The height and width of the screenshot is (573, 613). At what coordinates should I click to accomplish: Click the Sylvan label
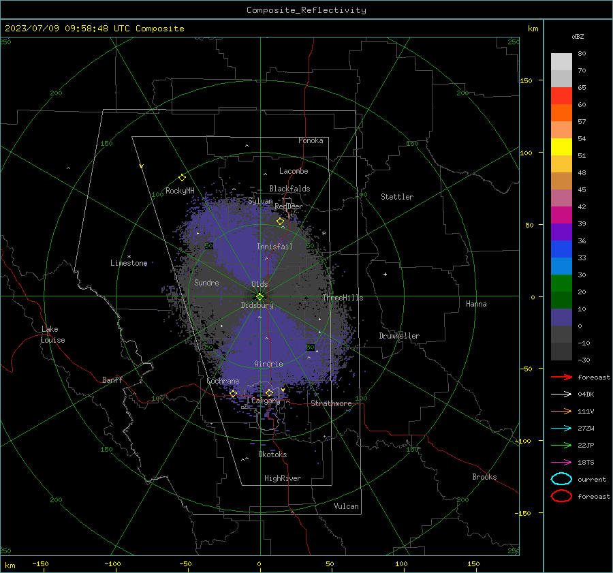260,201
